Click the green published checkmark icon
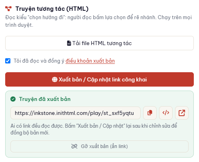199x162 pixels. coord(13,99)
